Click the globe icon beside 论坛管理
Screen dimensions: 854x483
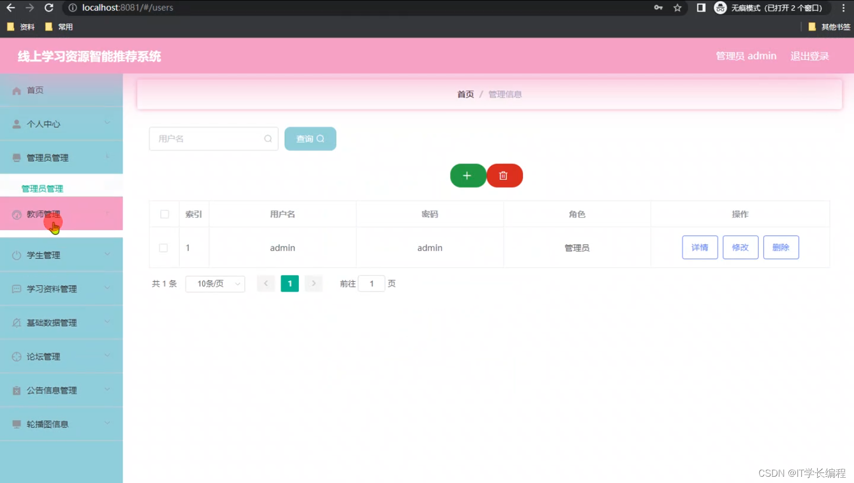(x=16, y=356)
